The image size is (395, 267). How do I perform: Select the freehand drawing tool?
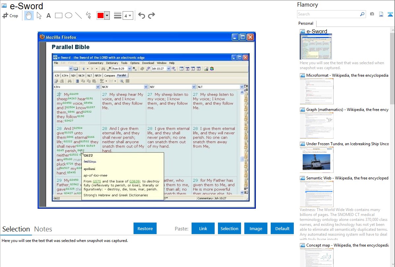click(88, 15)
